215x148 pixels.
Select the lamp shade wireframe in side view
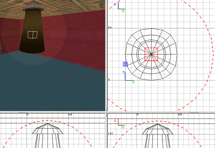[x=157, y=129]
